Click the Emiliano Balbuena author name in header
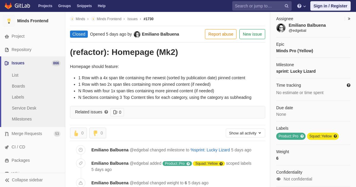356x187 pixels. (160, 34)
